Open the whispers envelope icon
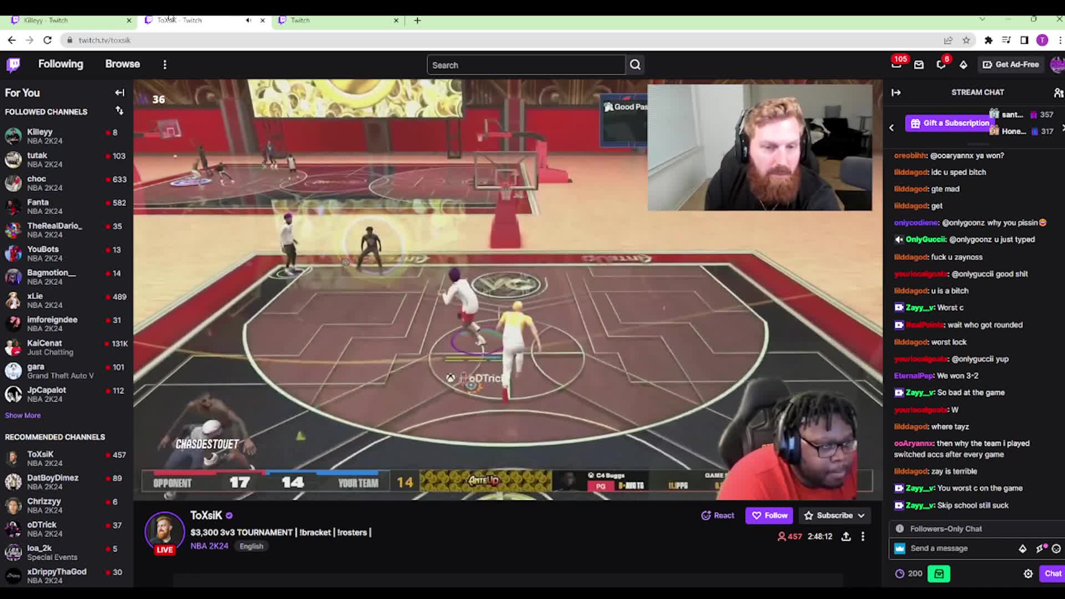Screen dimensions: 1065x599 919,65
